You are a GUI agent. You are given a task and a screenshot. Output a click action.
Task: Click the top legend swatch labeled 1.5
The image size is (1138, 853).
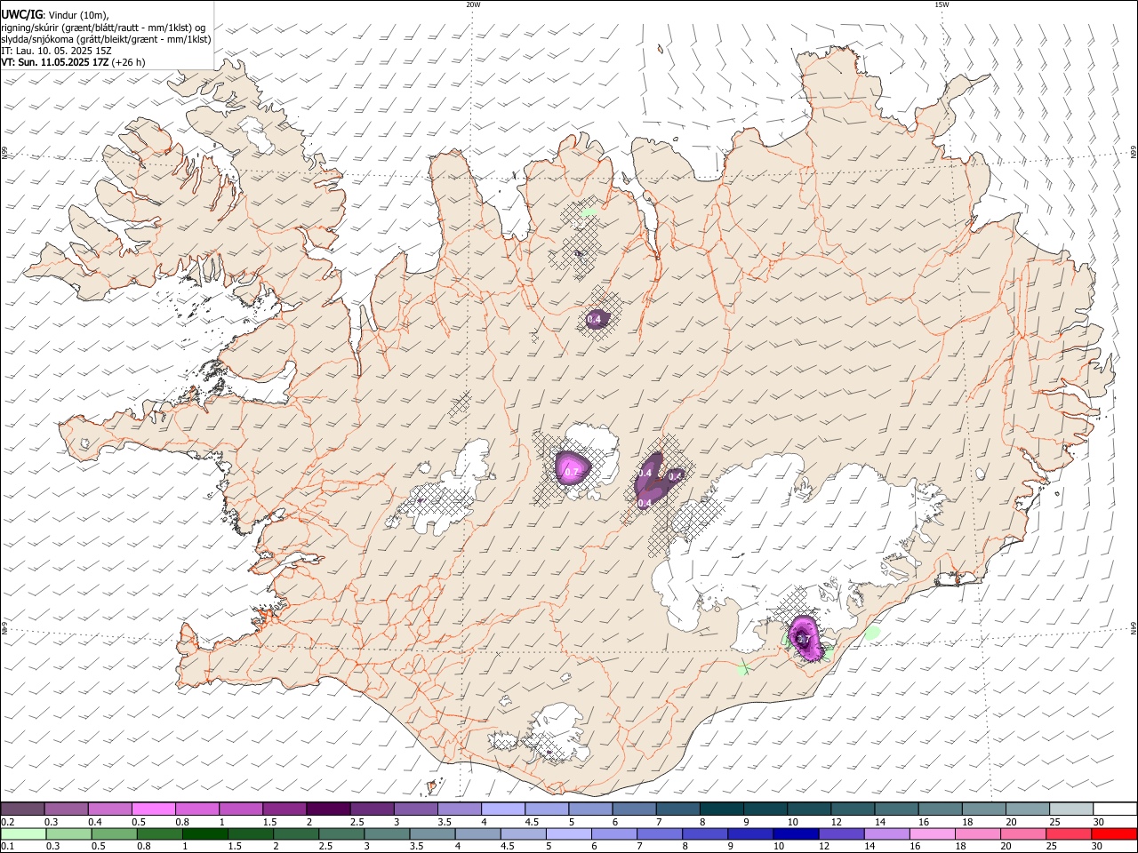point(284,809)
